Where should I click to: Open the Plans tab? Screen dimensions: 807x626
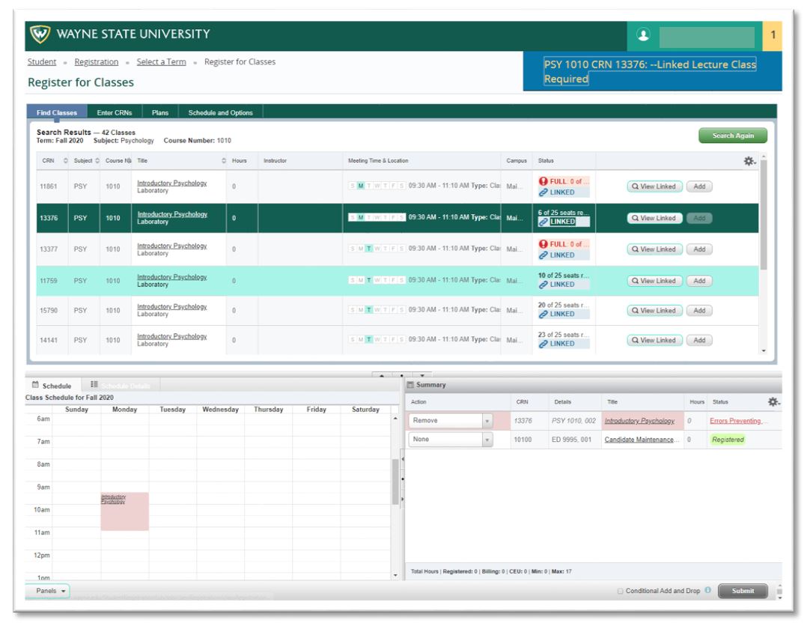tap(160, 113)
